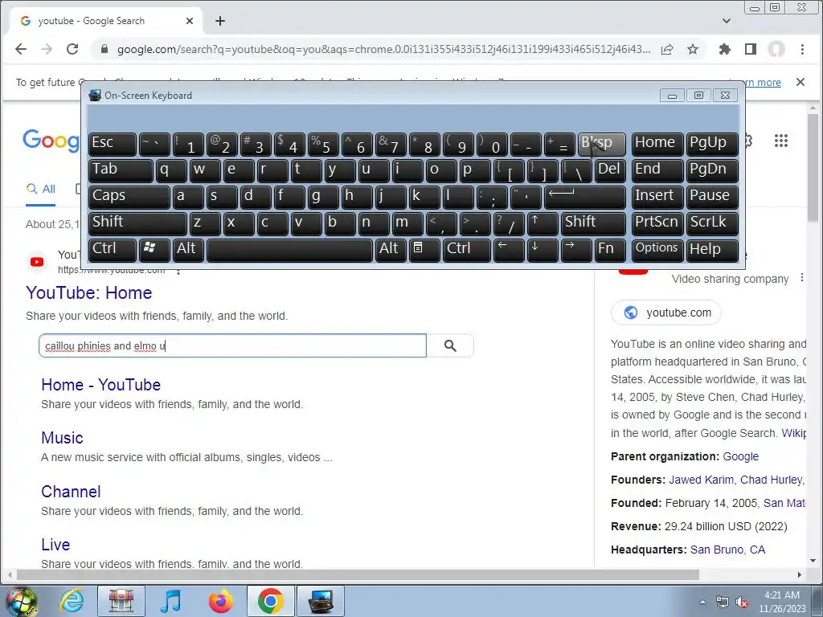The height and width of the screenshot is (617, 823).
Task: Open the Music sitelink
Action: click(x=62, y=438)
